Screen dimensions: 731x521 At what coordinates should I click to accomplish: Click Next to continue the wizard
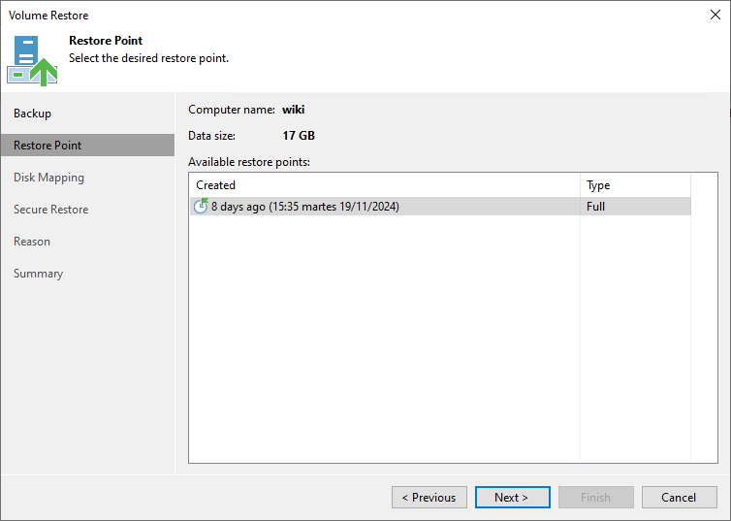tap(512, 498)
